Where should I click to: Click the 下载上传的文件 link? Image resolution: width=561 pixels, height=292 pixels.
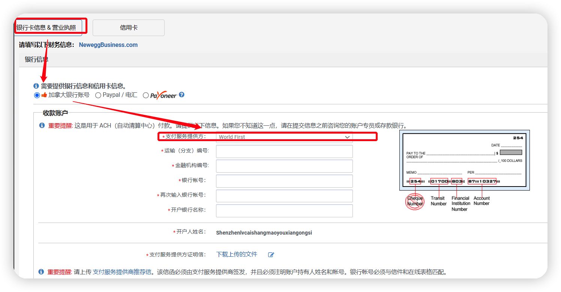[236, 254]
